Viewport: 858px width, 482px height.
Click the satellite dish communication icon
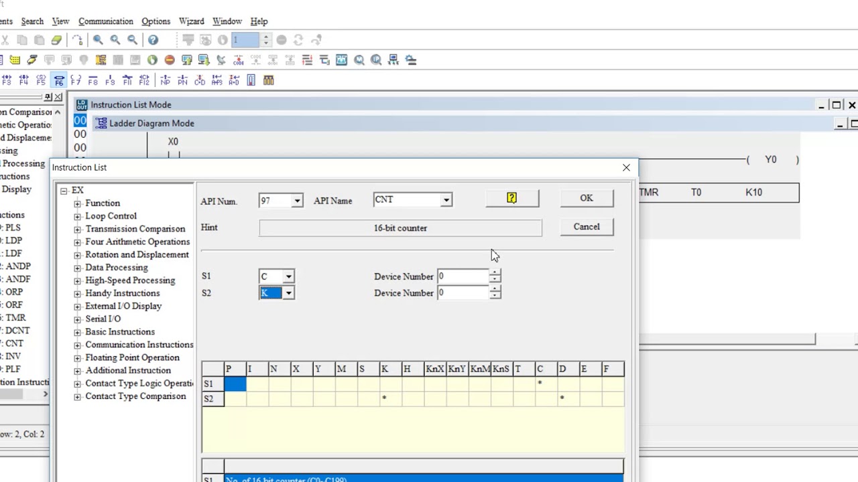click(x=221, y=60)
